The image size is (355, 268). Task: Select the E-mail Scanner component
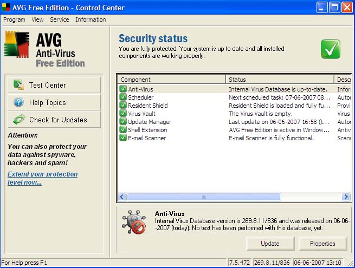click(x=234, y=138)
